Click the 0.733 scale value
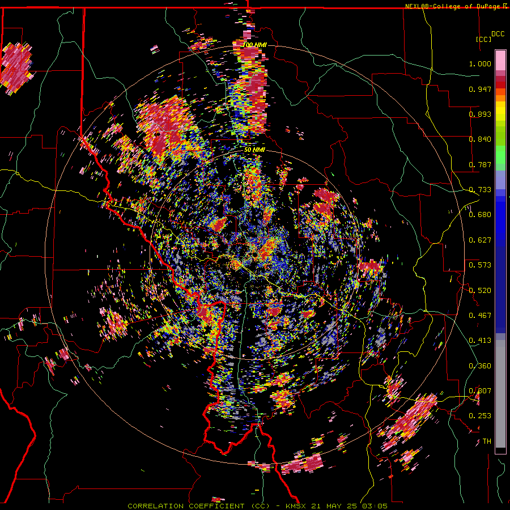This screenshot has width=510, height=510. pos(480,189)
